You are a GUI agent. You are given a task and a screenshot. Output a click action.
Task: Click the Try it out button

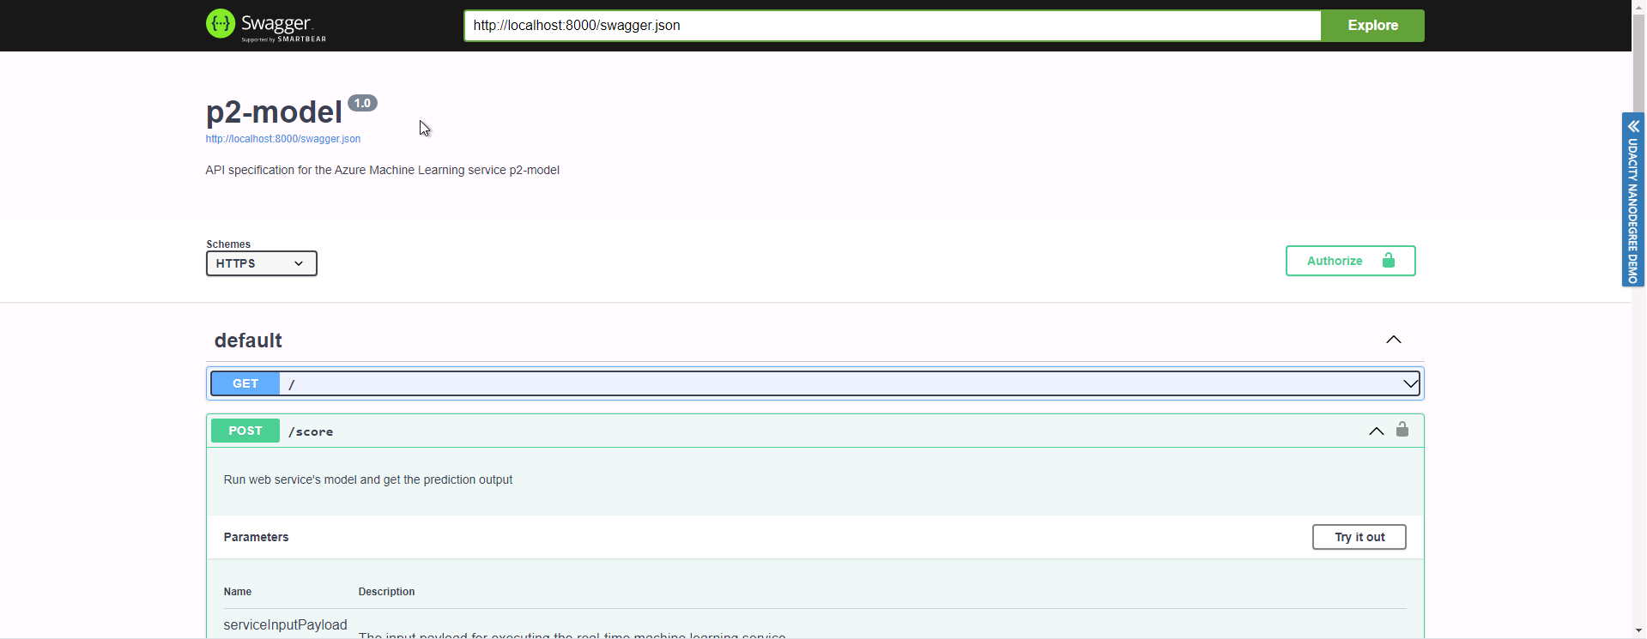pos(1359,537)
